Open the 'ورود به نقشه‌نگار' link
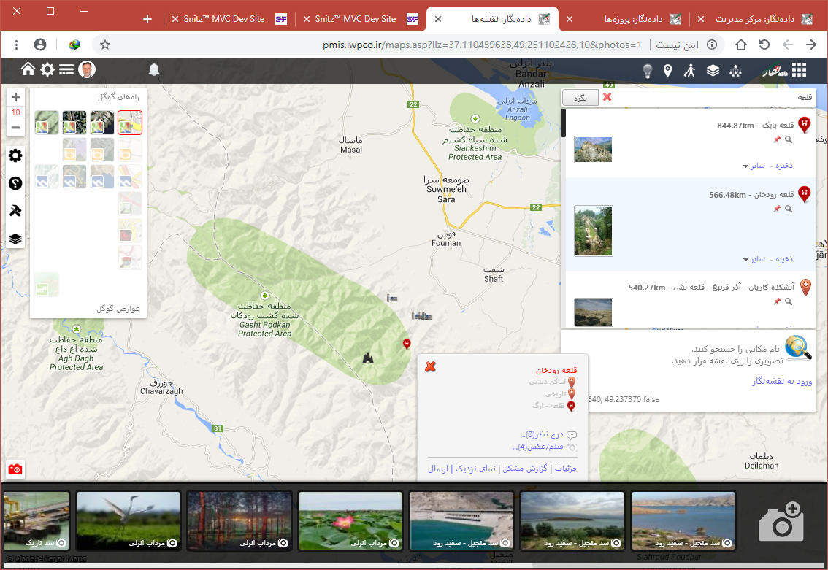The height and width of the screenshot is (570, 828). click(782, 382)
